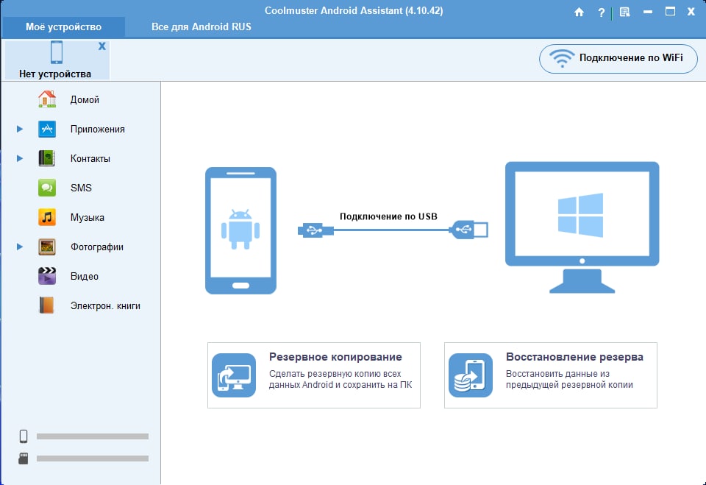This screenshot has width=706, height=485.
Task: Select the Нет устройства device tab
Action: [x=57, y=60]
